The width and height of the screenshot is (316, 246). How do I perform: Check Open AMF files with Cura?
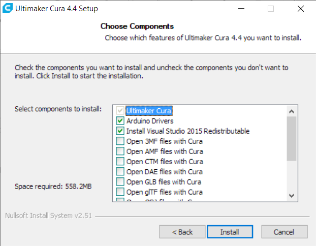coord(120,151)
